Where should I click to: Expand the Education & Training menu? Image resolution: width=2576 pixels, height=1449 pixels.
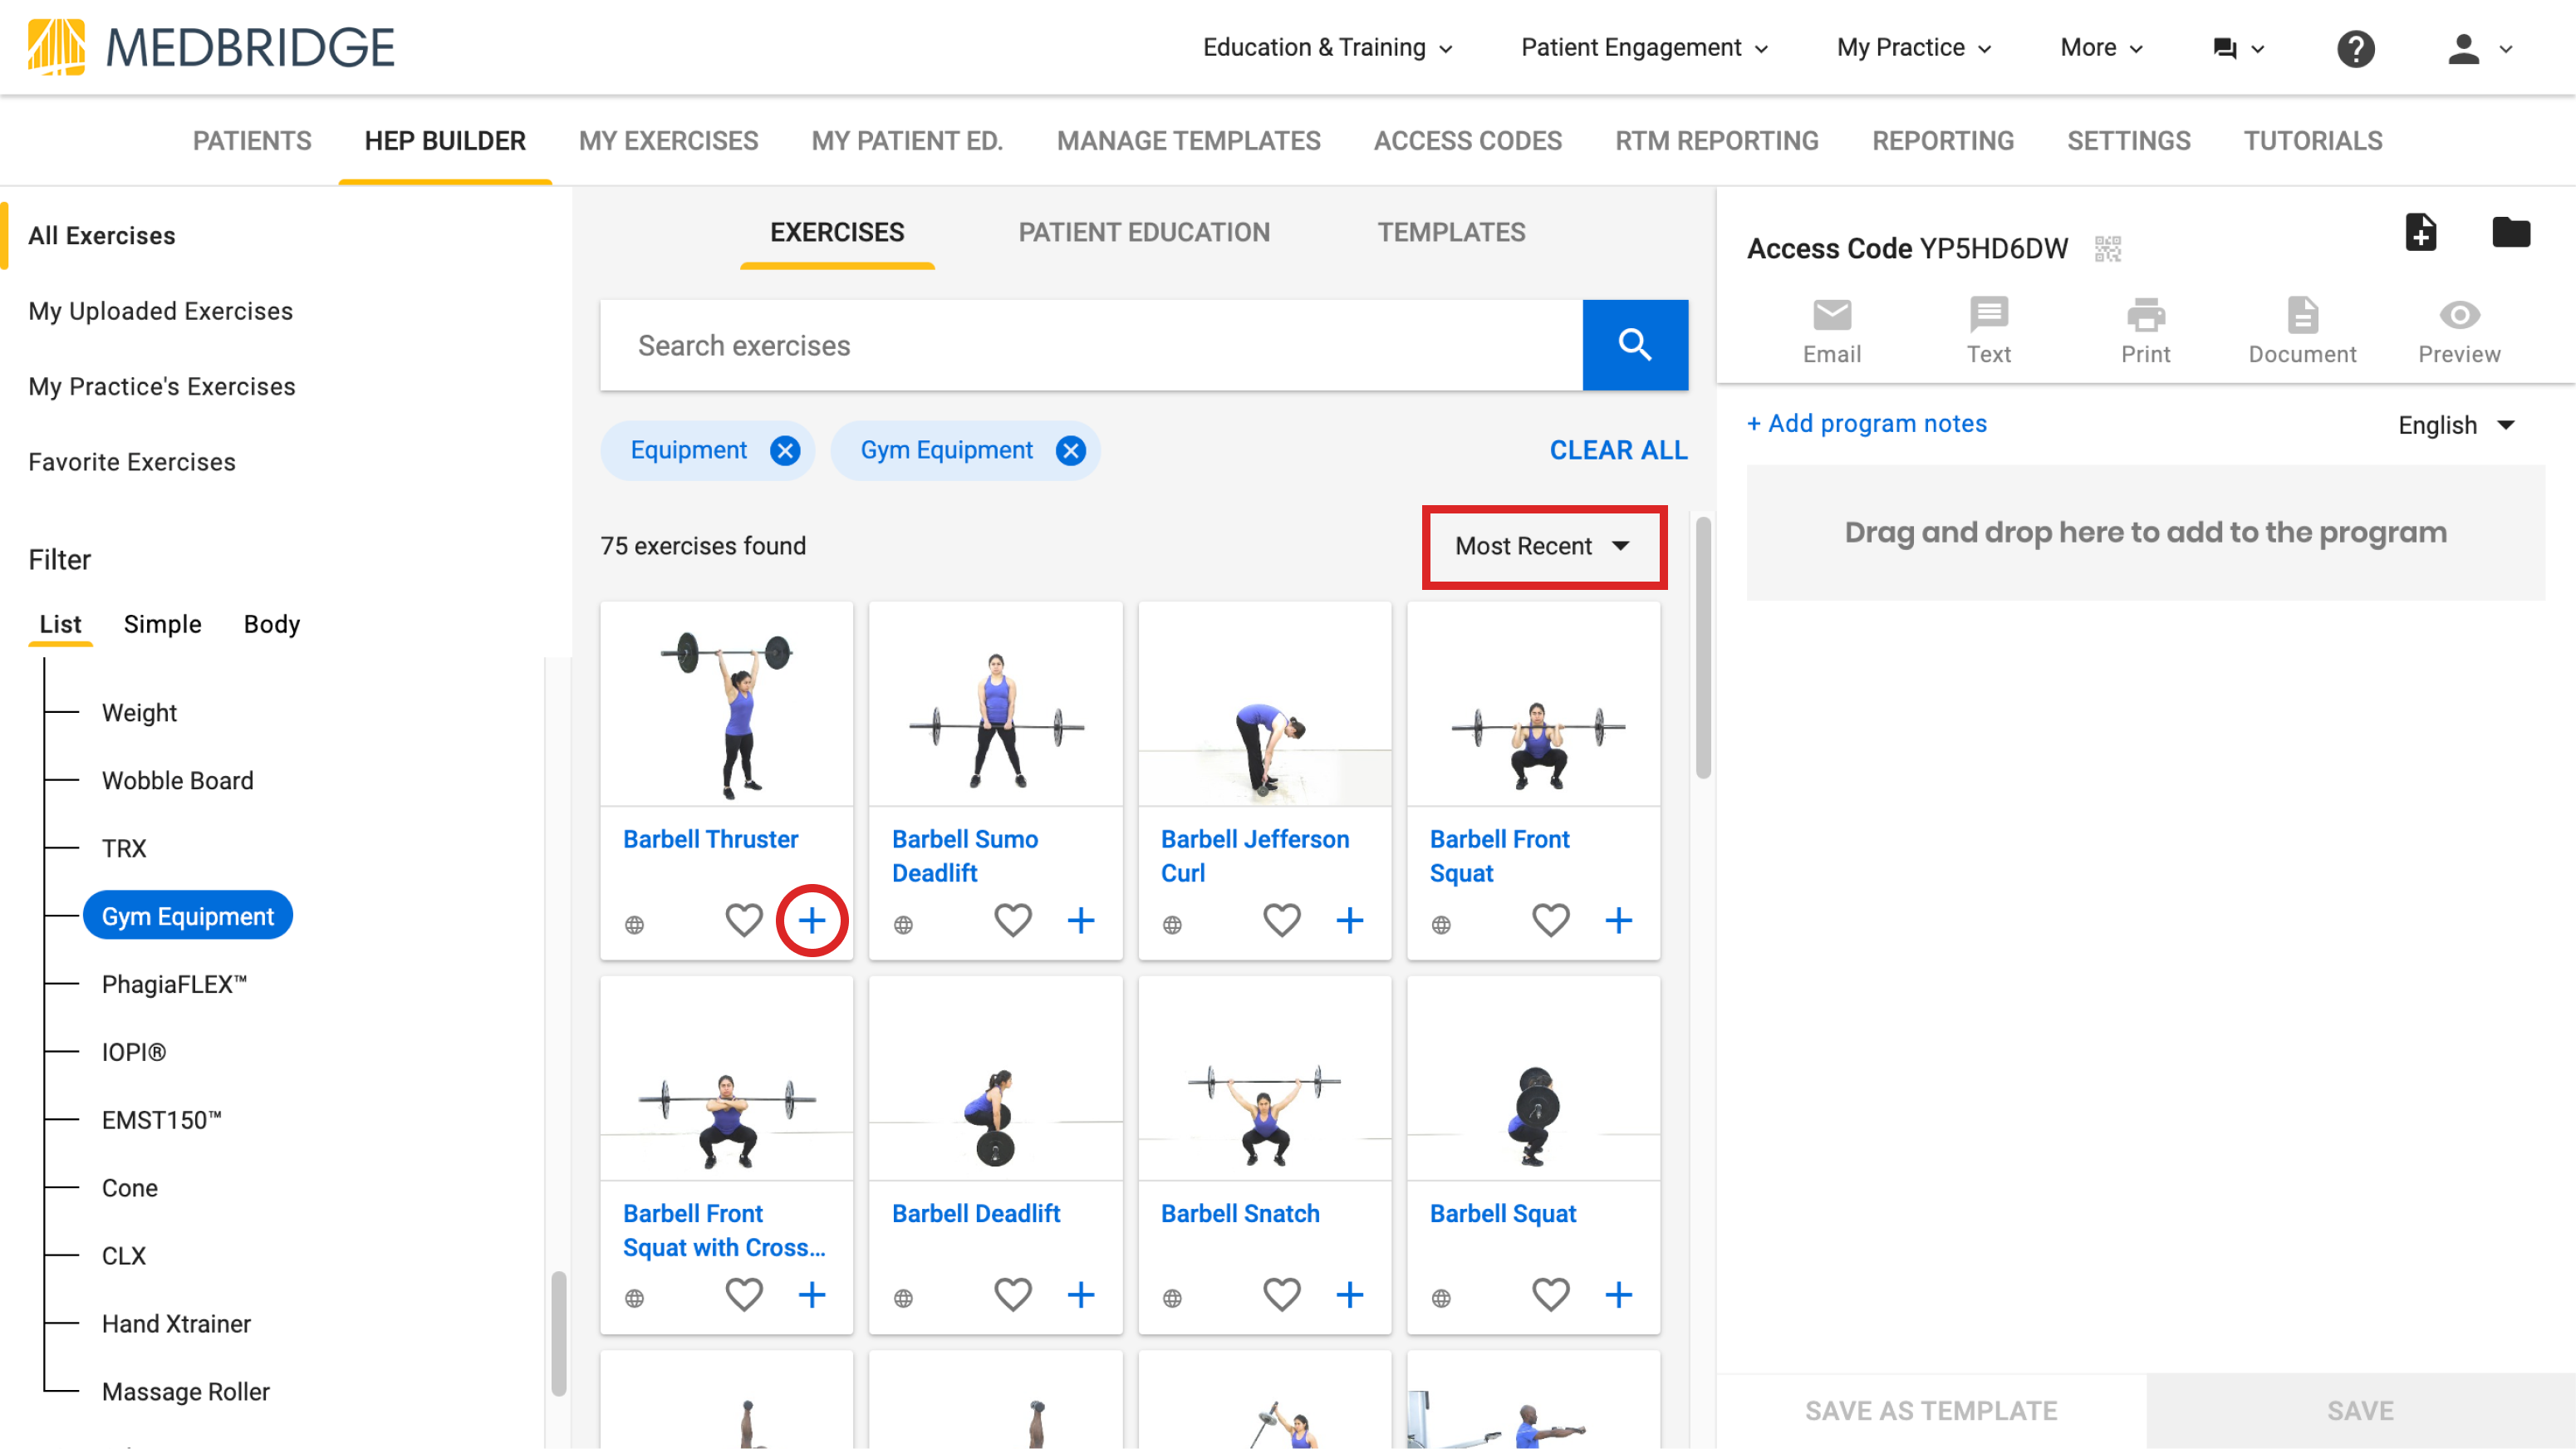[x=1327, y=47]
